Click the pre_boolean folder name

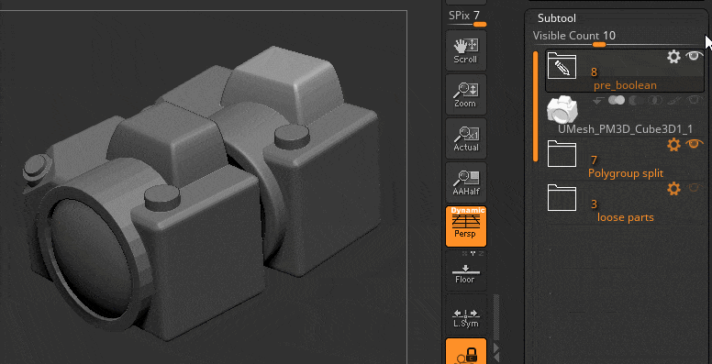coord(625,85)
